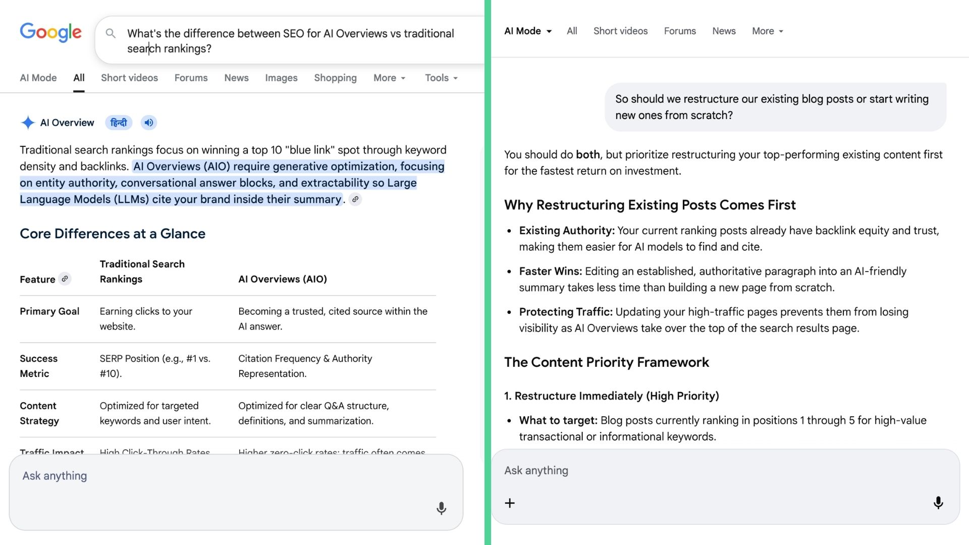Click the cell 'Earning clicks to your website.'
Viewport: 969px width, 545px height.
[146, 319]
